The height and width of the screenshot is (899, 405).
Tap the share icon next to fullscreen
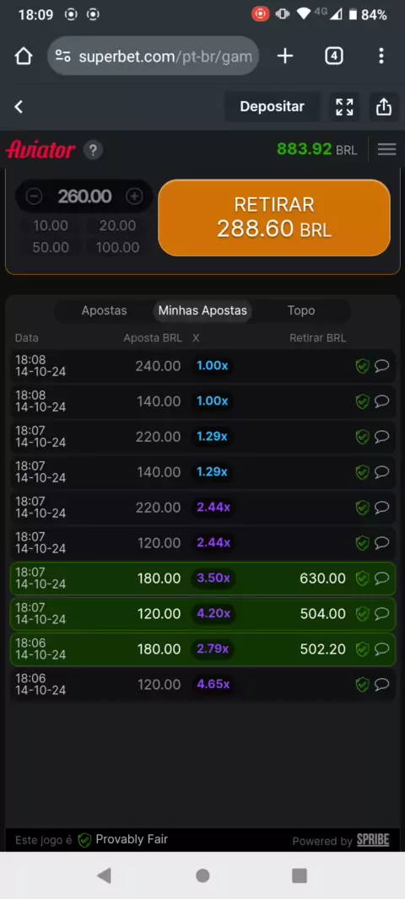pyautogui.click(x=383, y=106)
